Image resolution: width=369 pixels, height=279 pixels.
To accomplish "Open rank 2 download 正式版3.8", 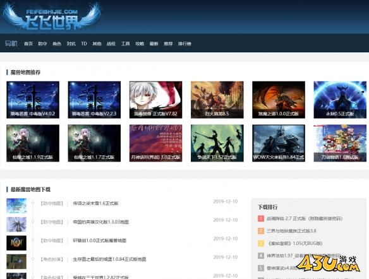I will click(x=291, y=231).
